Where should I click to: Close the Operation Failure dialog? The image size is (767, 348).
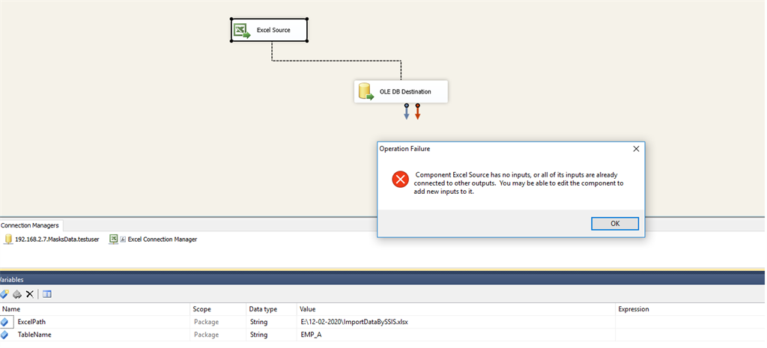click(x=636, y=149)
